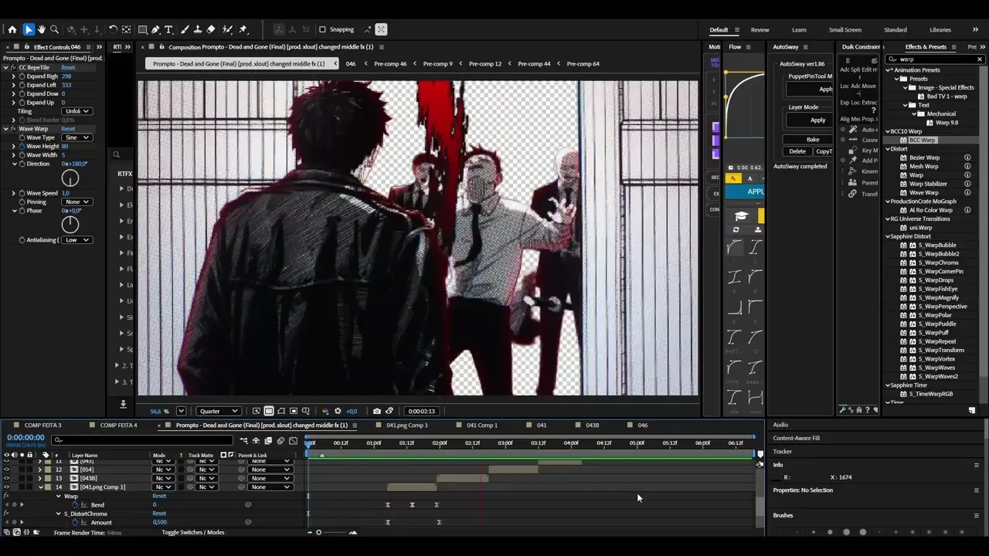The width and height of the screenshot is (989, 556).
Task: Click the channel and color management icon
Action: (325, 411)
